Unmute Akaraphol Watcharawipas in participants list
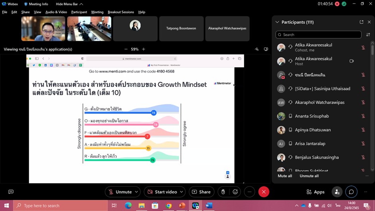Image resolution: width=375 pixels, height=211 pixels. (363, 103)
